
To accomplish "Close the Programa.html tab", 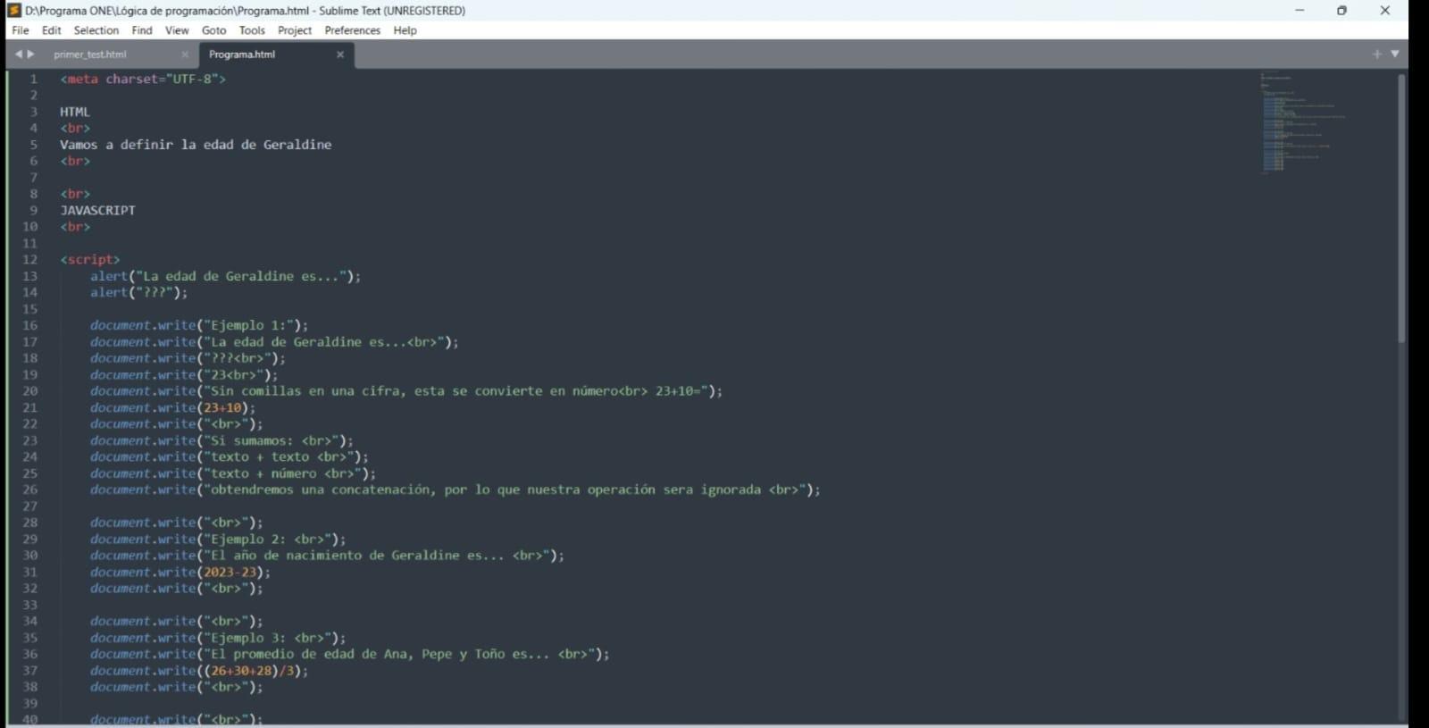I will click(340, 54).
